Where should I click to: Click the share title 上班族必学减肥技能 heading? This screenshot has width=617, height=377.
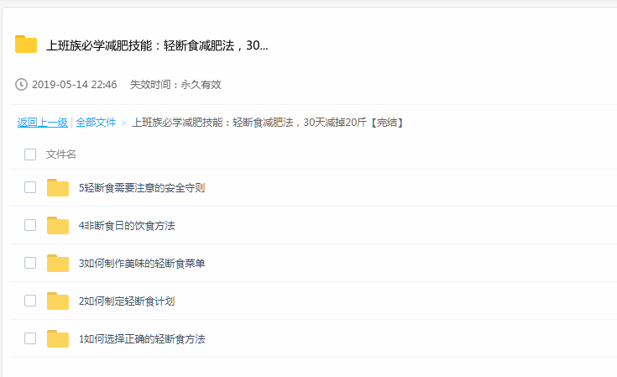pyautogui.click(x=157, y=45)
